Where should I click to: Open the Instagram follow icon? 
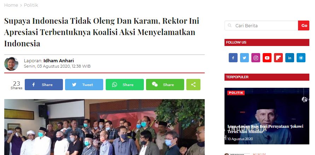coord(256,58)
